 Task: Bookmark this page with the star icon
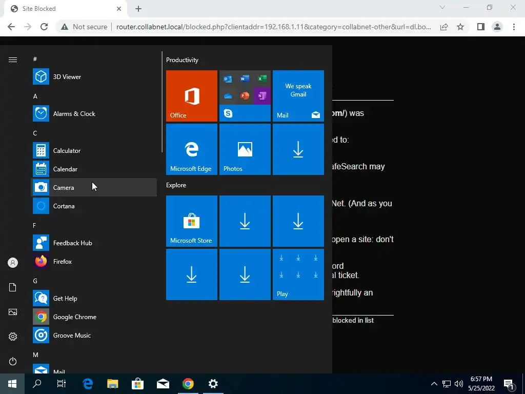[x=460, y=27]
